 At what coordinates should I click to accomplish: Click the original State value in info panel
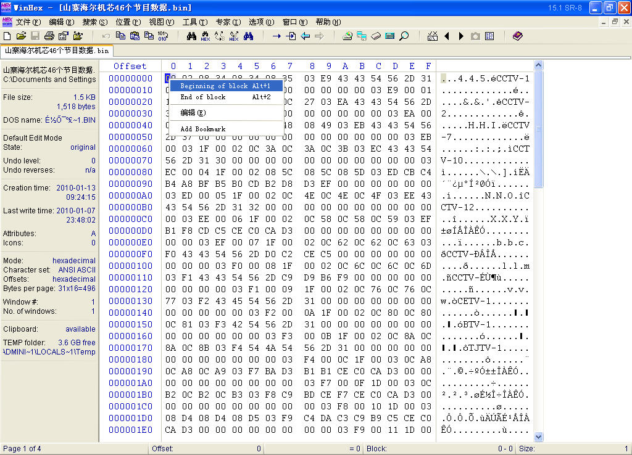click(83, 147)
